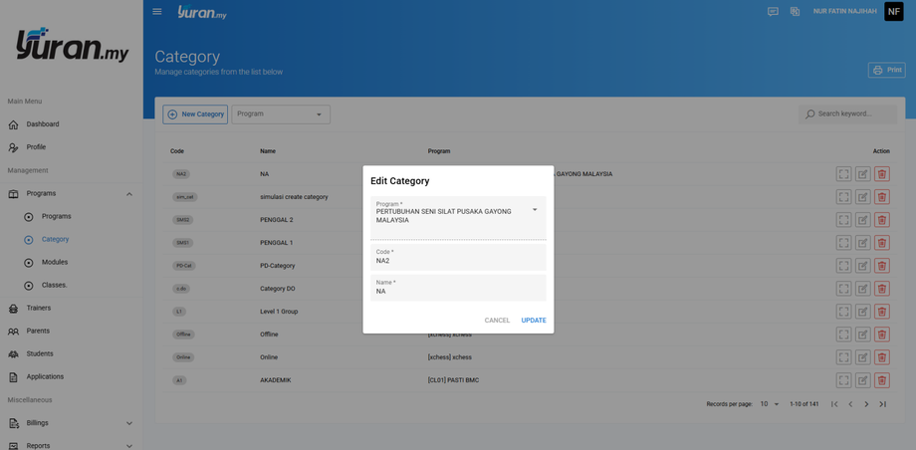
Task: Click CANCEL to close Edit Category
Action: click(x=497, y=321)
